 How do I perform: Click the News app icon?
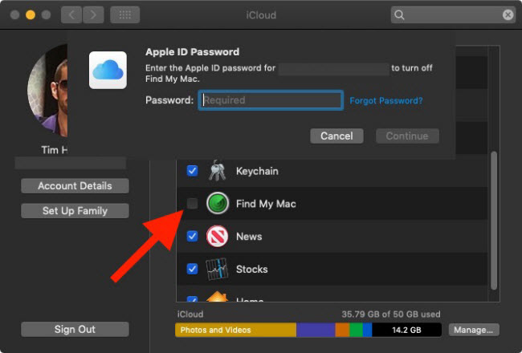click(x=217, y=237)
